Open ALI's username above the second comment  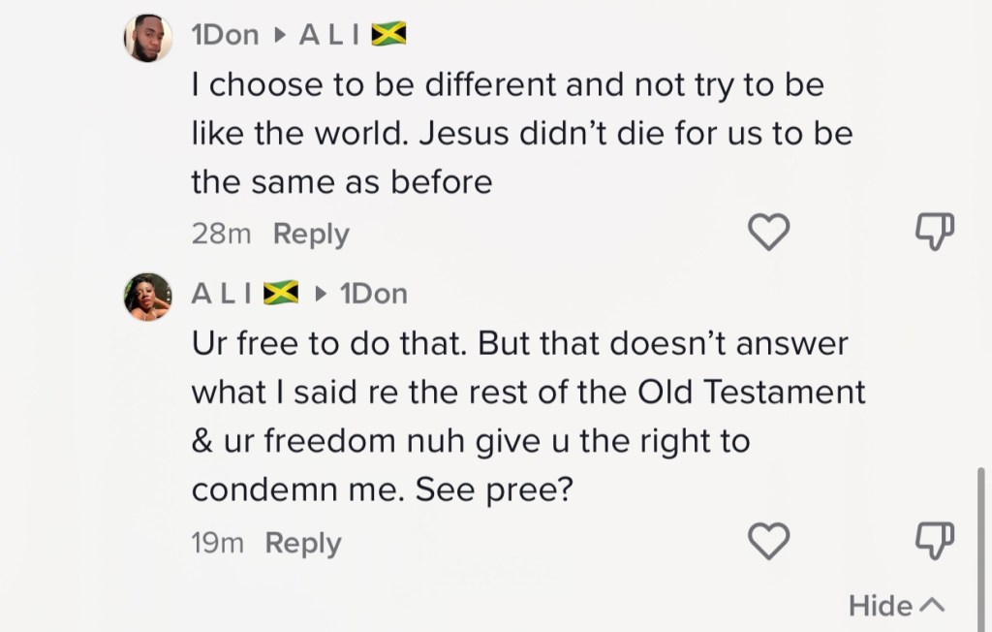(x=223, y=293)
